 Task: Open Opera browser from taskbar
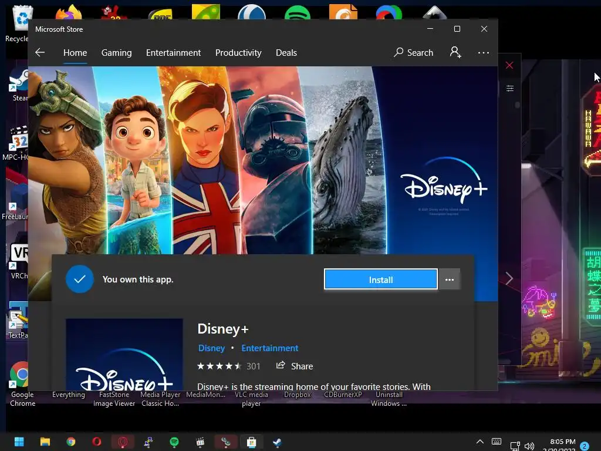click(97, 442)
